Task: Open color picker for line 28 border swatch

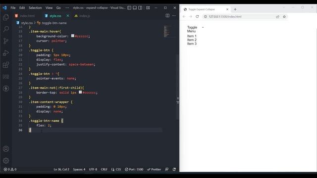Action: pyautogui.click(x=80, y=92)
